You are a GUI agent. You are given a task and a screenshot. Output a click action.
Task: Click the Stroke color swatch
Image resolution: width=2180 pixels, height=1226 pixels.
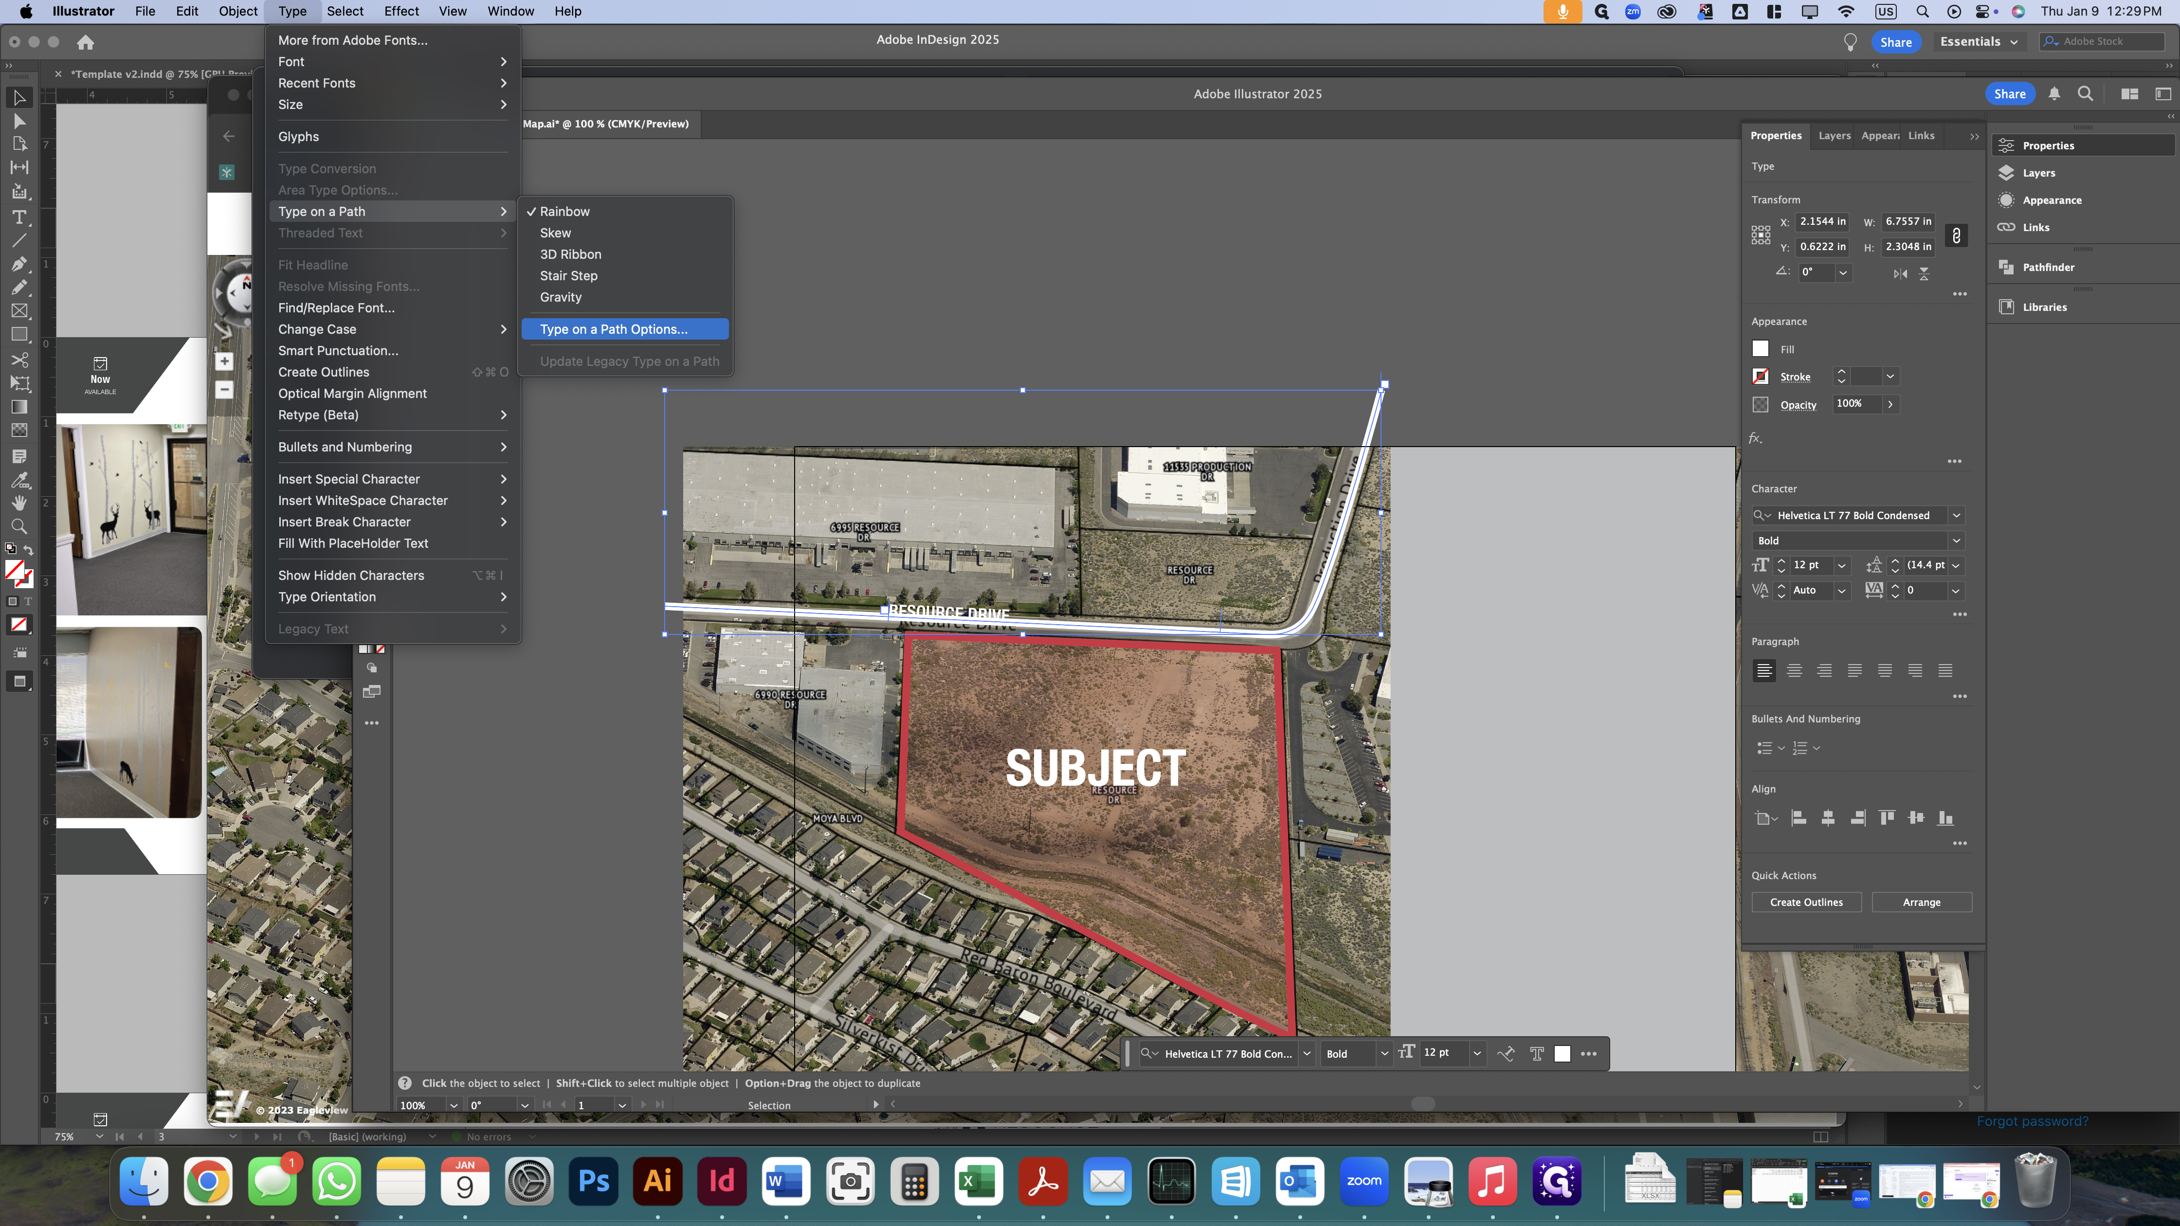coord(1760,377)
